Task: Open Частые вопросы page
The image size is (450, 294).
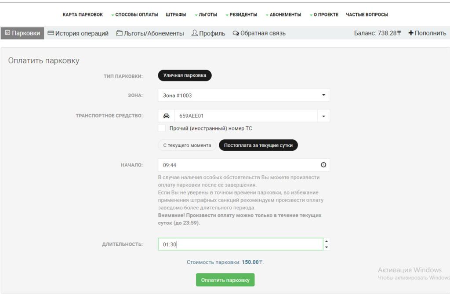Action: coord(367,14)
